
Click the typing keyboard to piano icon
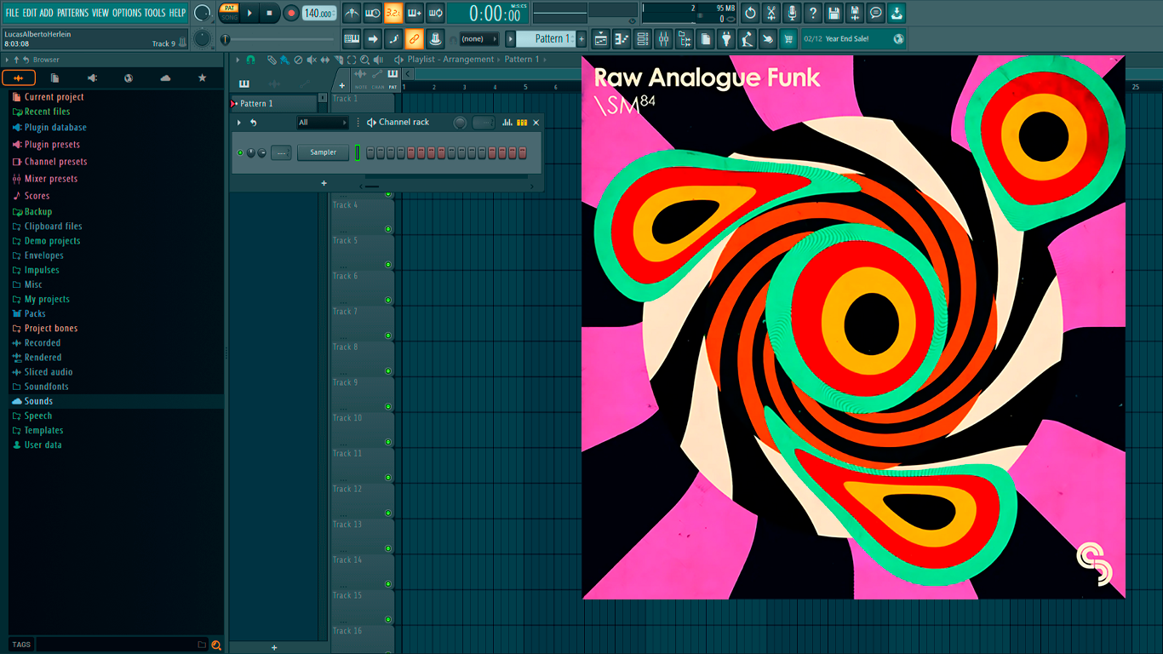click(x=352, y=38)
